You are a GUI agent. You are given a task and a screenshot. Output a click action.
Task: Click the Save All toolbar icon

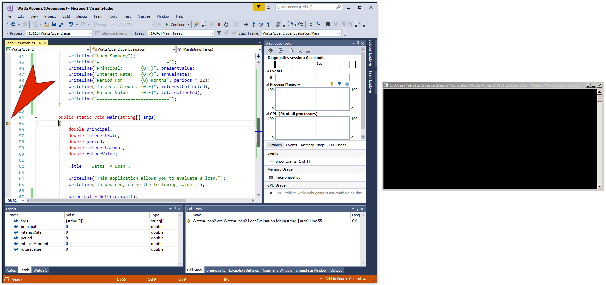coord(61,24)
